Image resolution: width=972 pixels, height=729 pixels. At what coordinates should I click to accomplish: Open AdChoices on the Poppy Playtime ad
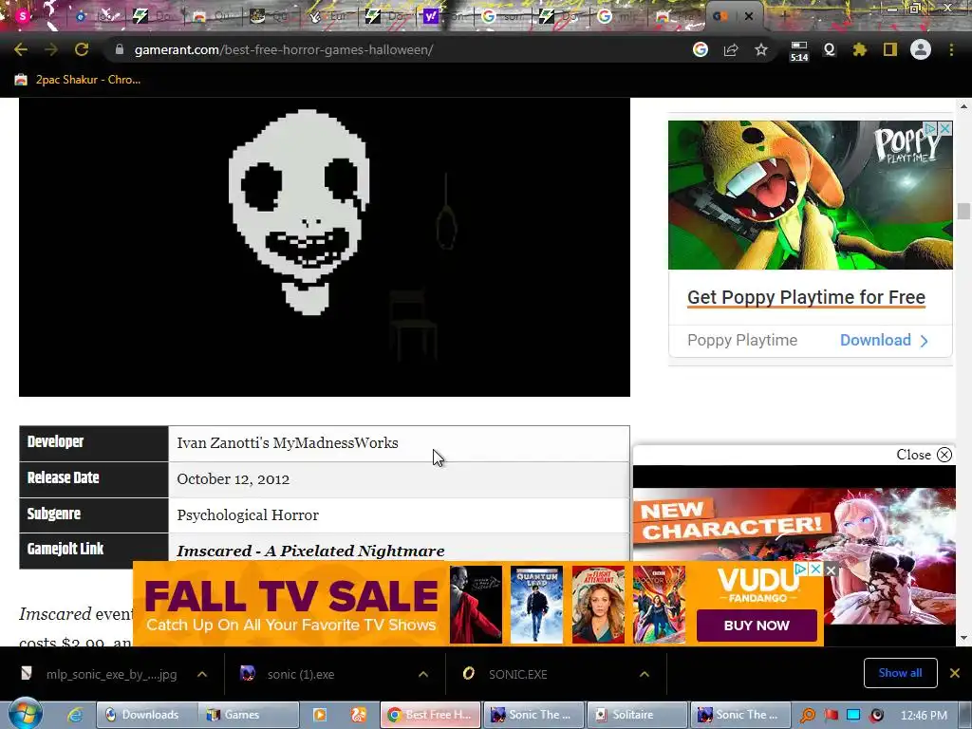click(x=931, y=128)
